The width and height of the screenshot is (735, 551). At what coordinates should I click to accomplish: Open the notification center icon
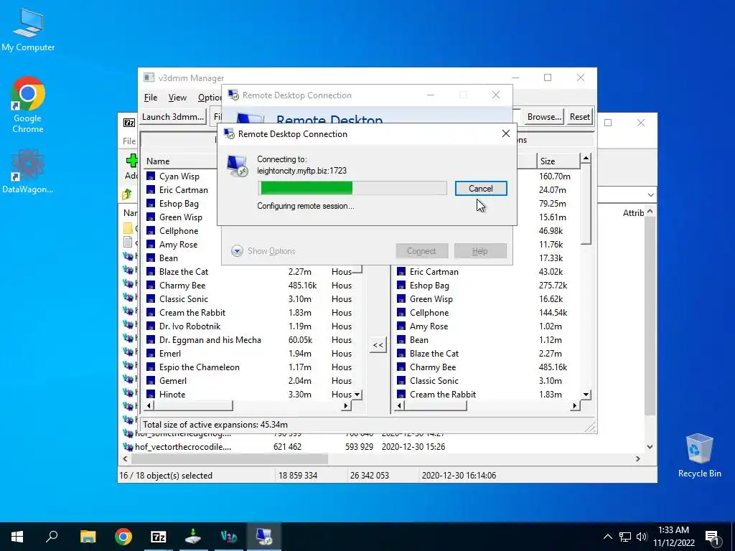[713, 537]
